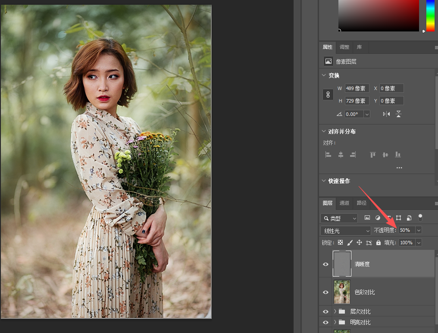
Task: Flip the layer horizontally
Action: click(x=386, y=114)
